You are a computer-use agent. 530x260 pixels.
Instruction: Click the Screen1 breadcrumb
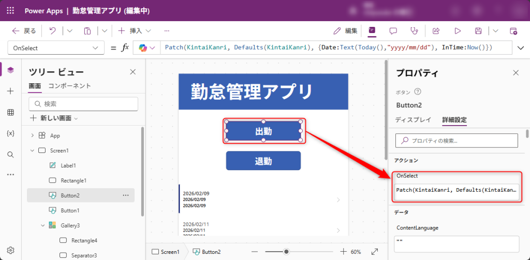pyautogui.click(x=166, y=252)
